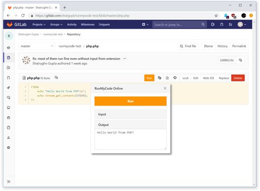Open the commit message link
Viewport: 260px width, 191px height.
point(76,58)
